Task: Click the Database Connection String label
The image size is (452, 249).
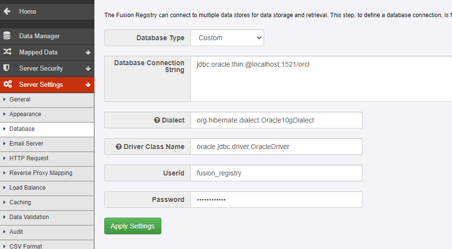Action: [149, 66]
